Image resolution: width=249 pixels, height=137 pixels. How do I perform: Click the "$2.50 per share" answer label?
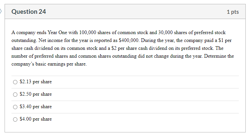36,94
